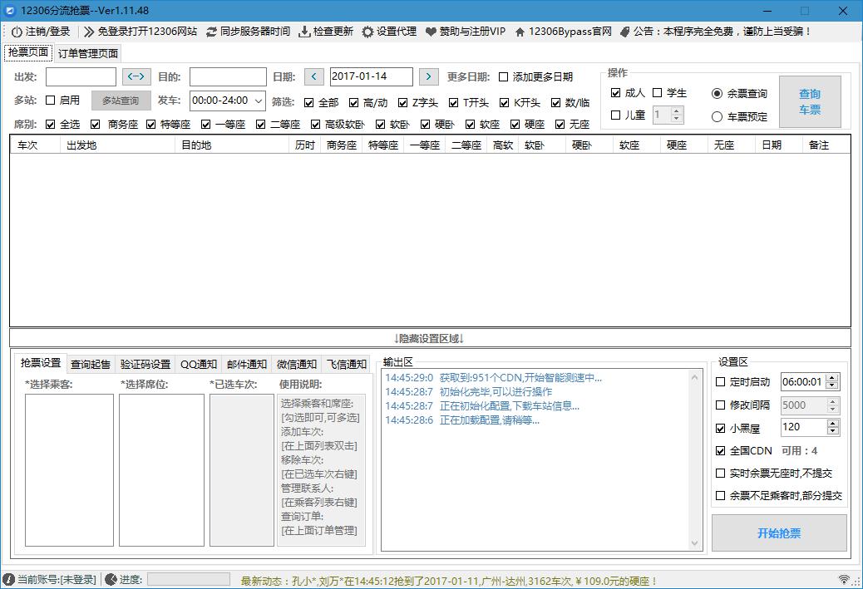Uncheck the 成人 passenger checkbox
The image size is (863, 589).
pos(615,93)
